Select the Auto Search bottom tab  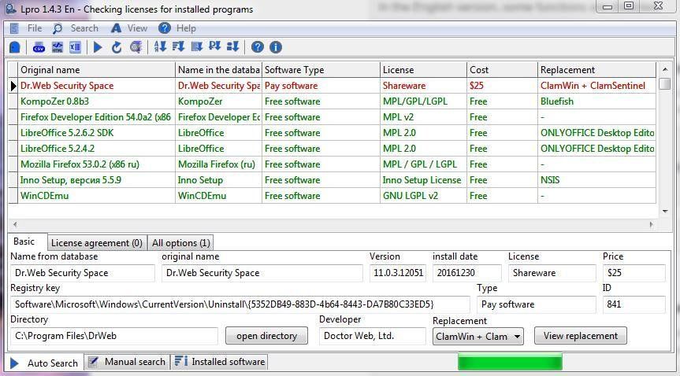[44, 363]
